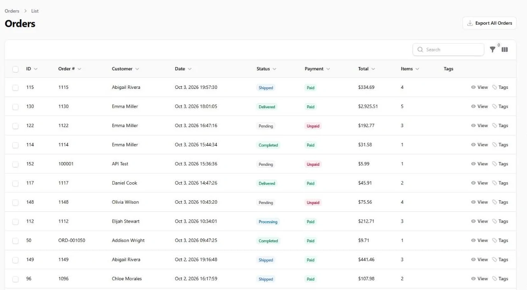View order ORD-001050

[x=479, y=240]
